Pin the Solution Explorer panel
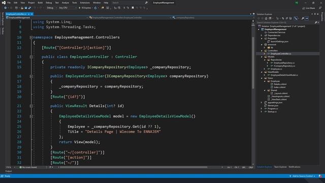325x183 pixels. pos(315,14)
